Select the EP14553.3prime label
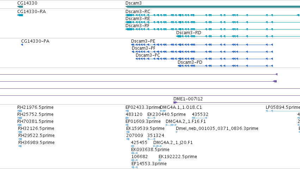This screenshot has width=300, height=169. coord(149,164)
